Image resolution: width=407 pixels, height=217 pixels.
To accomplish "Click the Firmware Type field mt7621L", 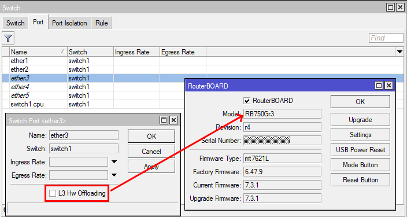I will coord(282,159).
